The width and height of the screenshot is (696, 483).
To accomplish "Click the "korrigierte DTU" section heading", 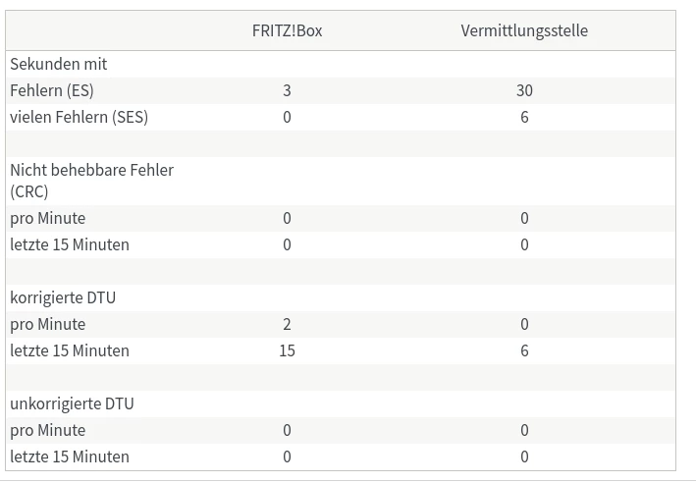I will coord(63,297).
